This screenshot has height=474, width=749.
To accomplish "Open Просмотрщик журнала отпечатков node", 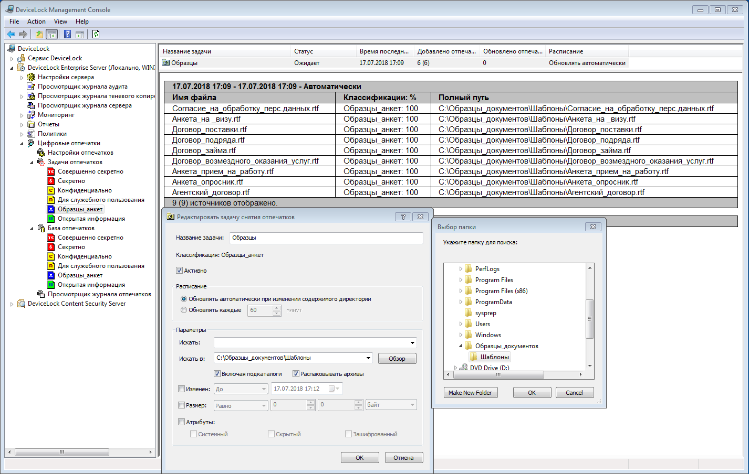I will pos(99,294).
